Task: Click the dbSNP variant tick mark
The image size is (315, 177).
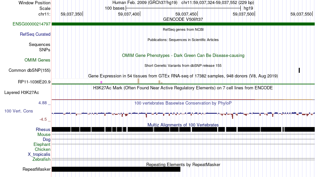Action: [299, 70]
